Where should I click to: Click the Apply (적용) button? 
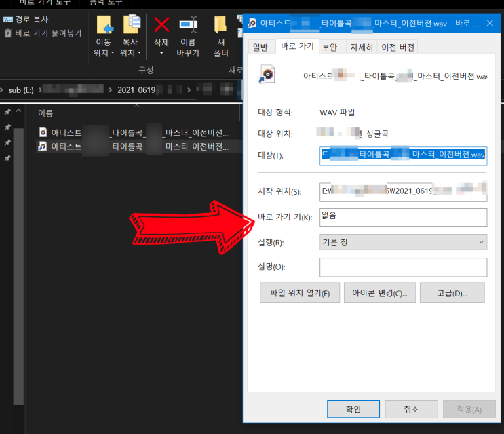click(469, 409)
